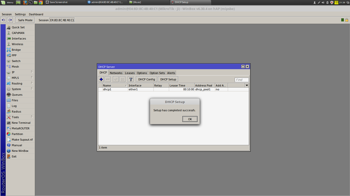Switch to the Options tab

[x=142, y=73]
